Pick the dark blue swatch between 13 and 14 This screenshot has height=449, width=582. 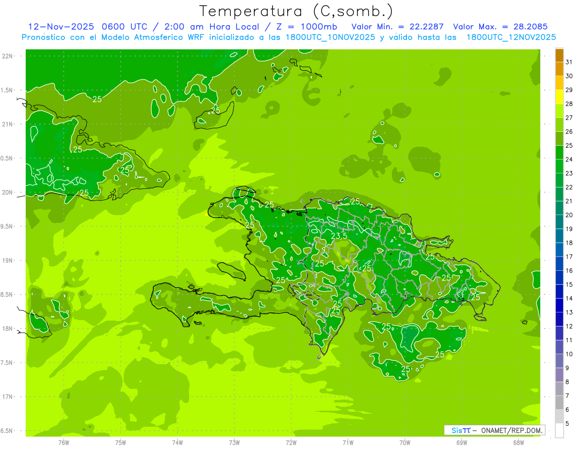coord(559,305)
